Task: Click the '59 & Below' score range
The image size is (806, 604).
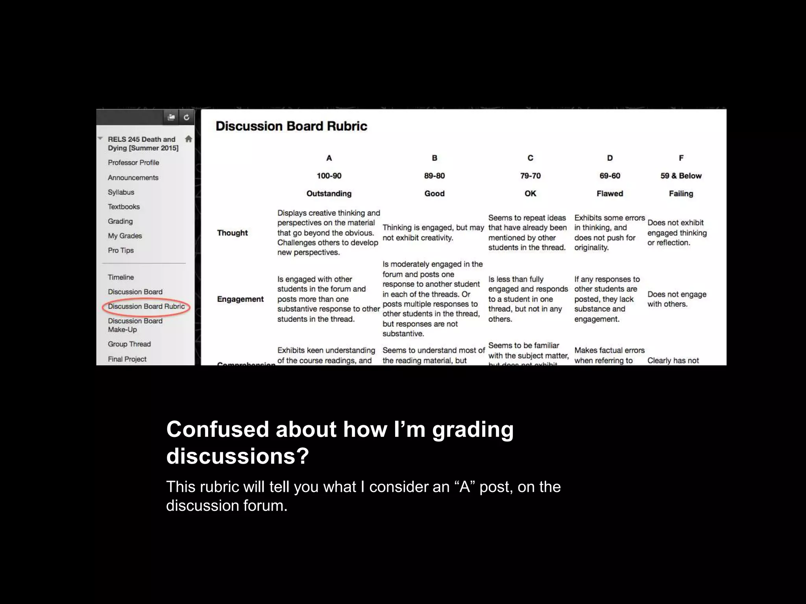Action: [x=681, y=176]
